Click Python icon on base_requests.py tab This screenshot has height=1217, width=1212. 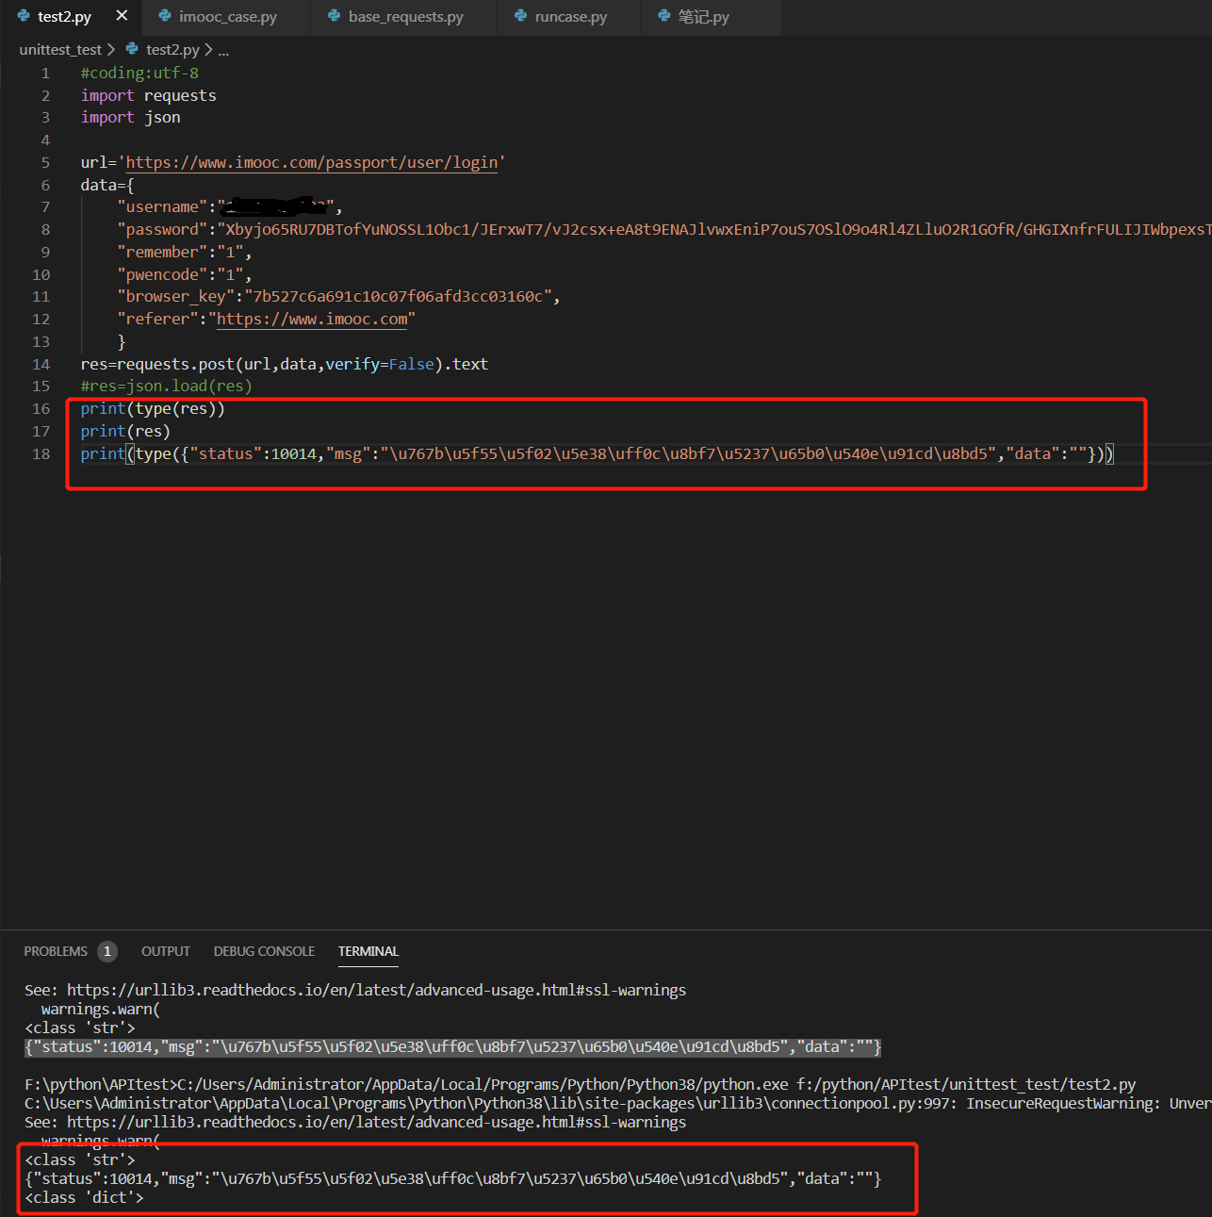335,16
